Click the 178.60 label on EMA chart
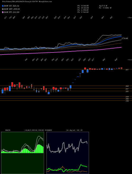The height and width of the screenshot is (174, 132). click(x=125, y=38)
